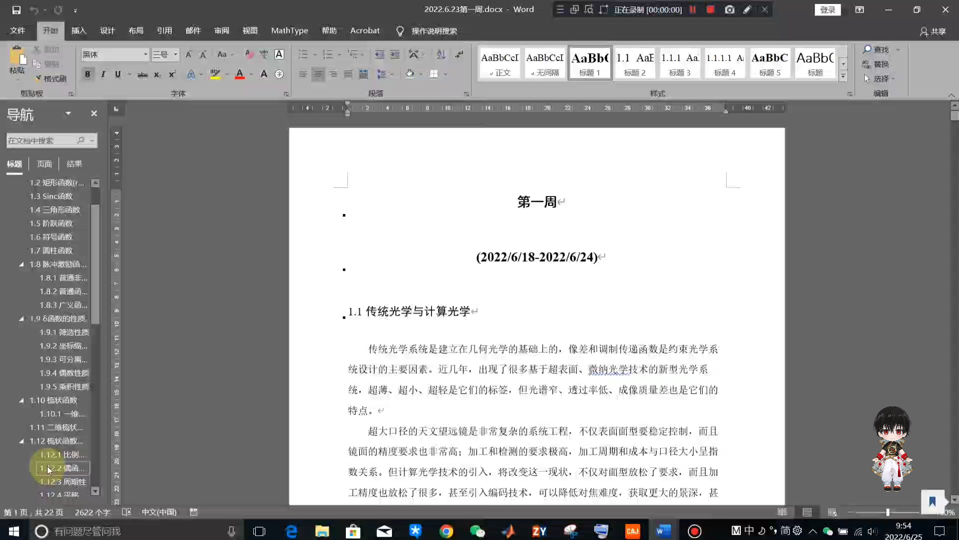Open the font size dropdown
Screen dimensions: 959x540
pos(175,54)
